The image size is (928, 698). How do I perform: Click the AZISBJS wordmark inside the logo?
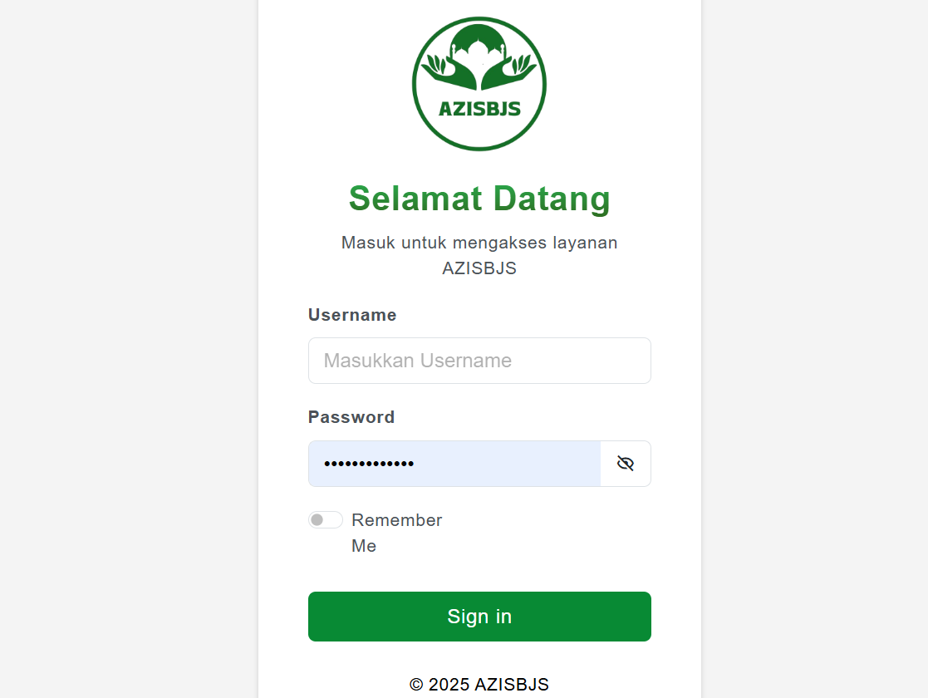(479, 109)
